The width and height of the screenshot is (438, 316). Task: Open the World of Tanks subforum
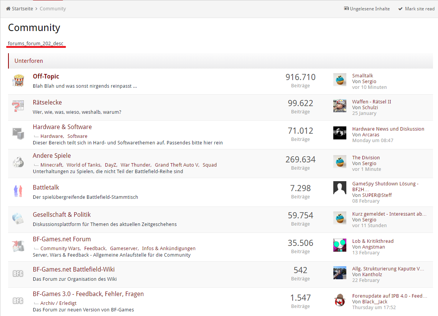click(84, 165)
